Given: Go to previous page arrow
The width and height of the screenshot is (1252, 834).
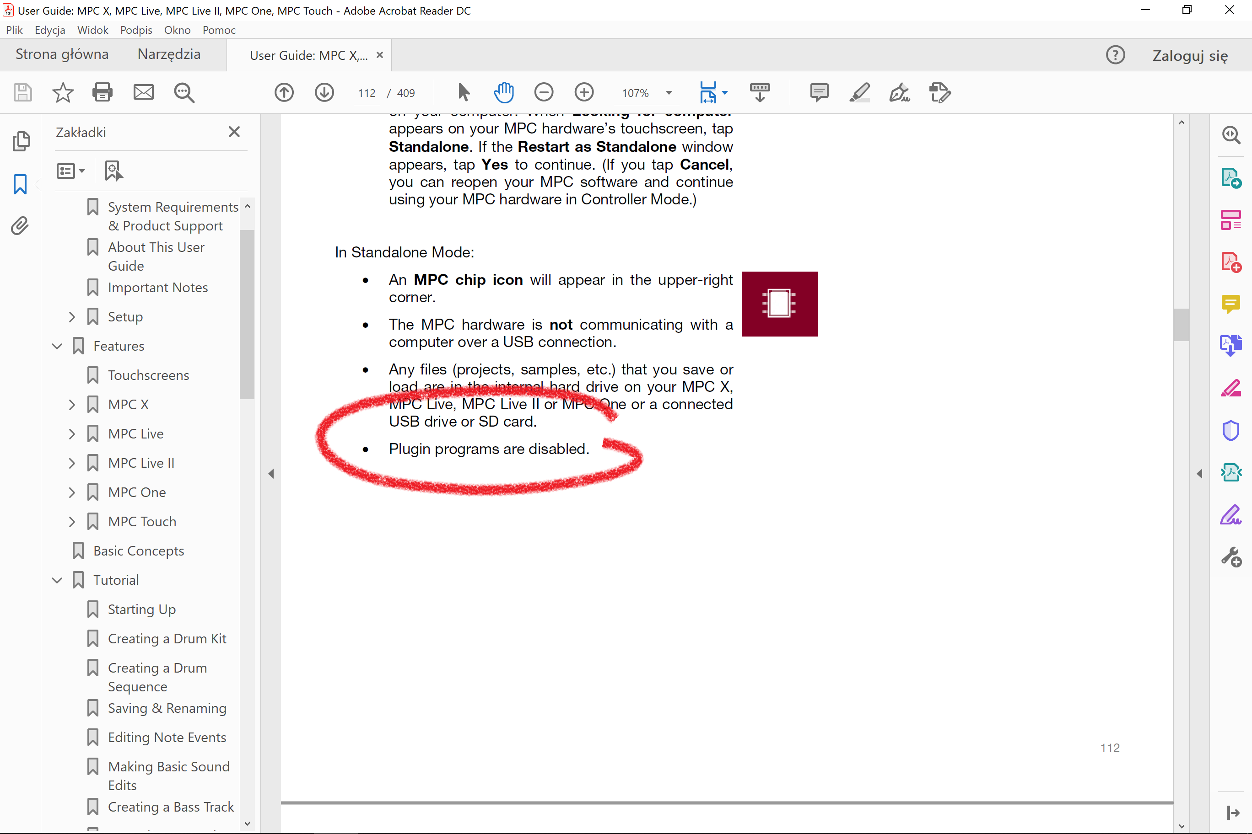Looking at the screenshot, I should click(x=284, y=92).
